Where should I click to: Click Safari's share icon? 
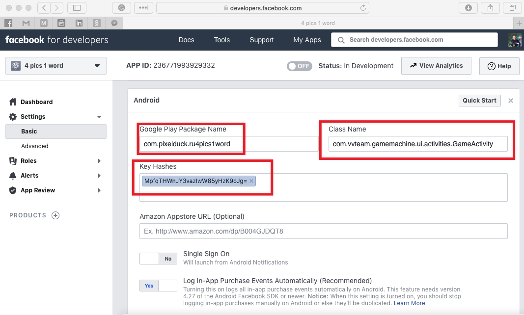[490, 8]
